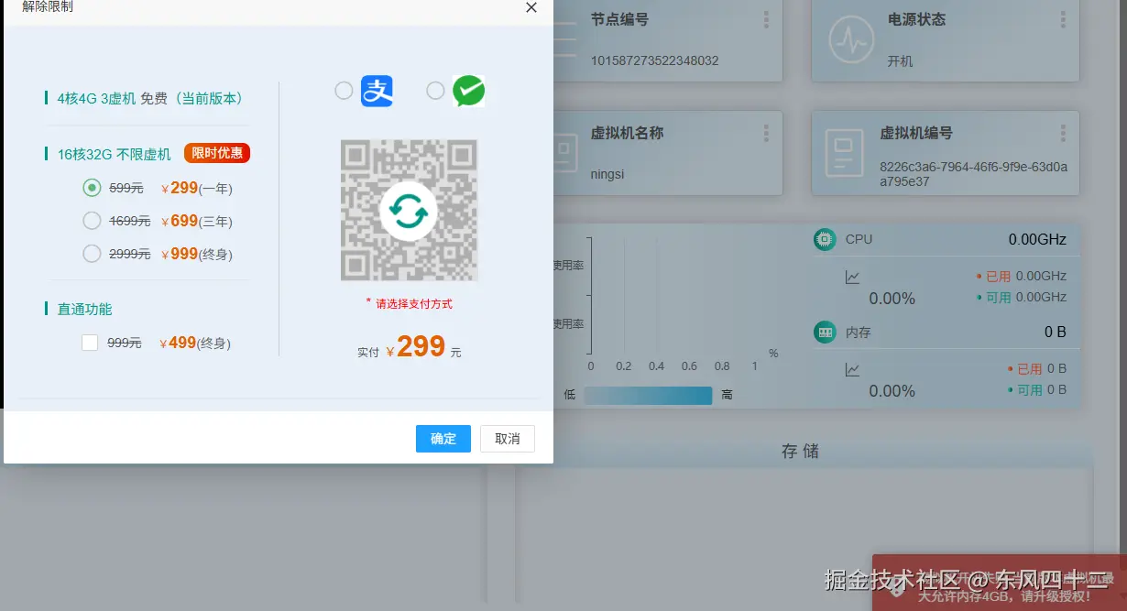This screenshot has height=611, width=1127.
Task: Click the 低-高 usage gradient bar
Action: pyautogui.click(x=648, y=395)
